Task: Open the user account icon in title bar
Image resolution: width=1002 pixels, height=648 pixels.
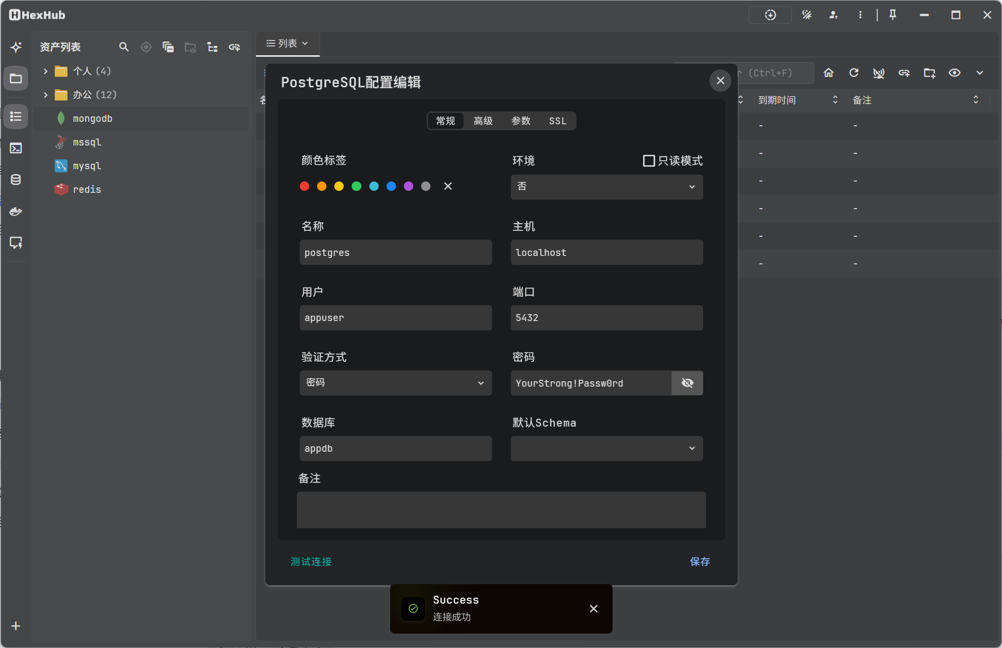Action: (833, 15)
